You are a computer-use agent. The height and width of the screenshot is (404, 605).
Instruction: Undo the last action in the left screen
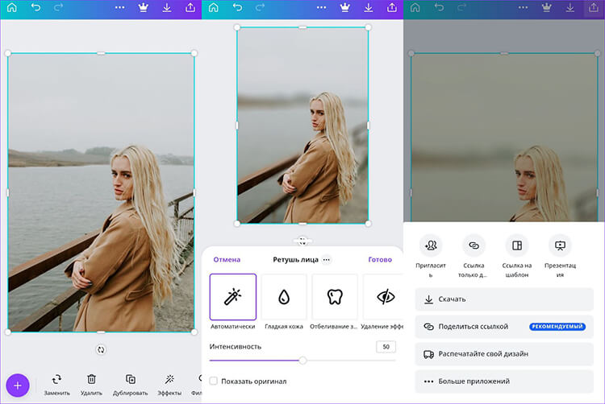click(x=35, y=7)
